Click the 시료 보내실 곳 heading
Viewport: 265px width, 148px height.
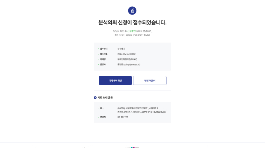(105, 97)
